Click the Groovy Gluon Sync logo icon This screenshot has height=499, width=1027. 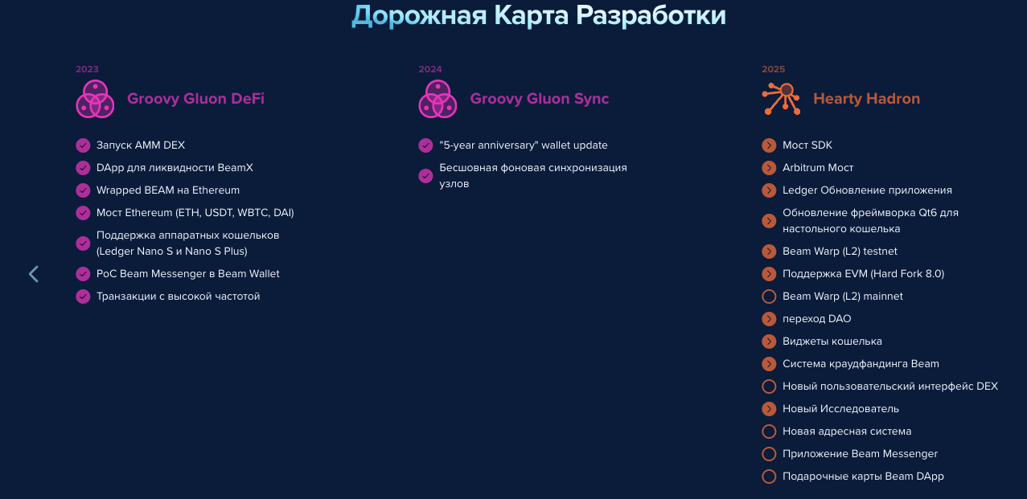point(438,100)
